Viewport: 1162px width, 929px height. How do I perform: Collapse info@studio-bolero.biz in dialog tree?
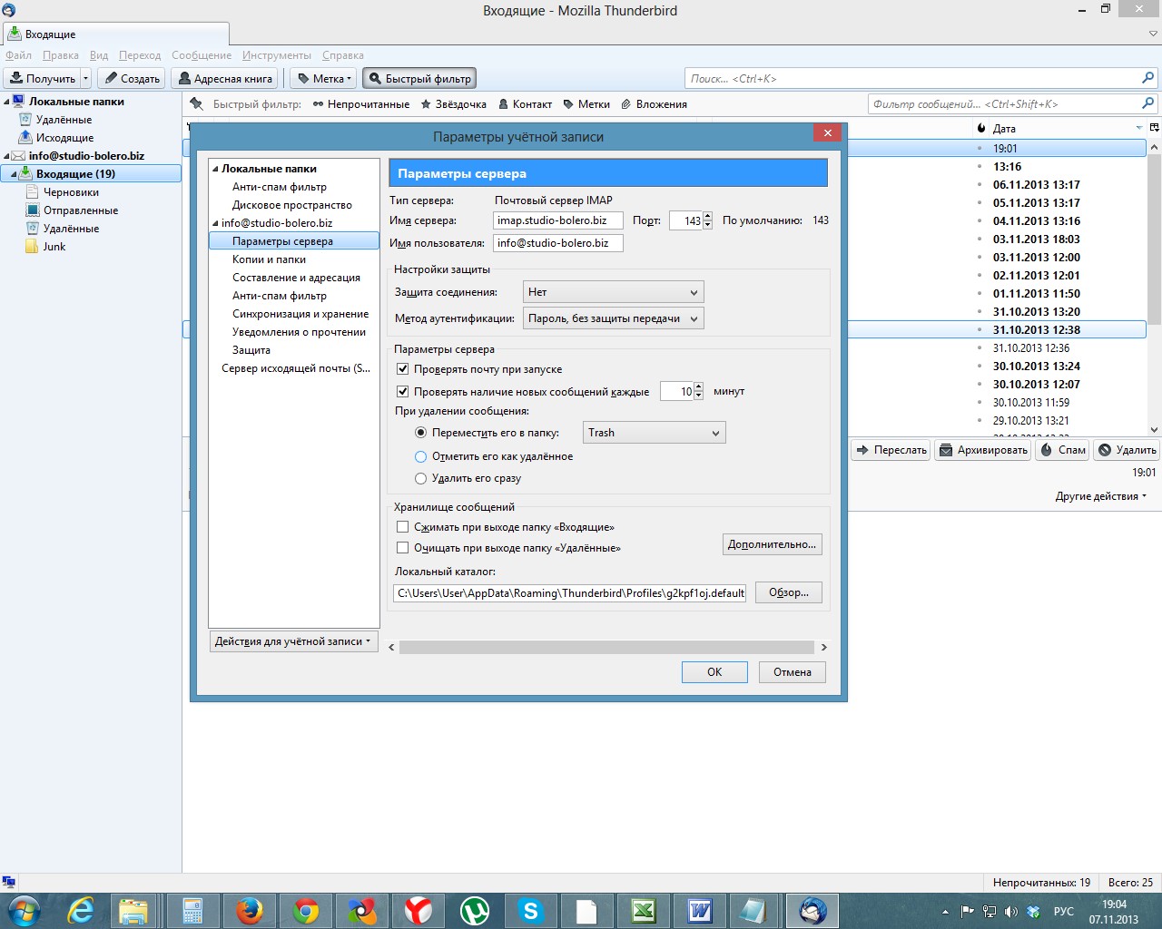pyautogui.click(x=216, y=223)
